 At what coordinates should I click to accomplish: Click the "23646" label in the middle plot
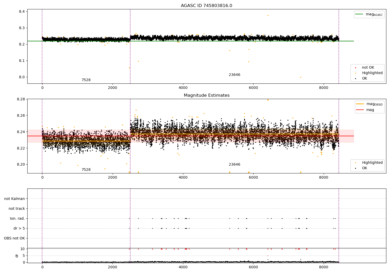(235, 165)
